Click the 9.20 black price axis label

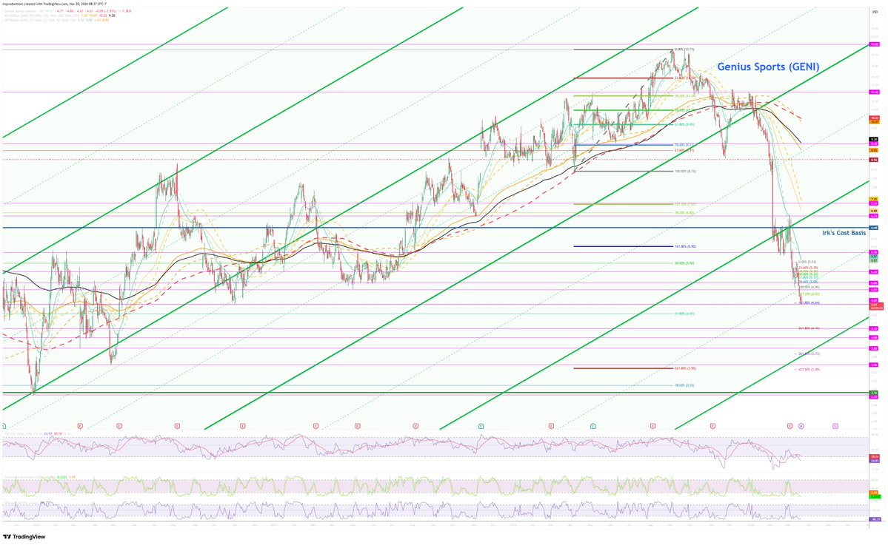pos(874,139)
